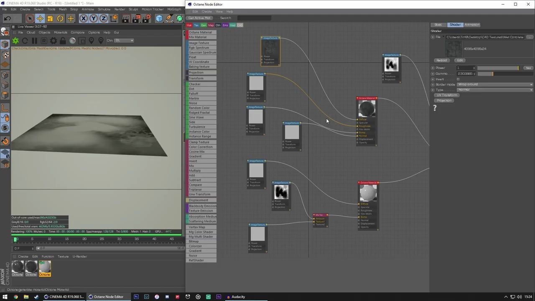Restart the render in the Live Viewer
Viewport: 535px width, 301px height.
[x=25, y=41]
